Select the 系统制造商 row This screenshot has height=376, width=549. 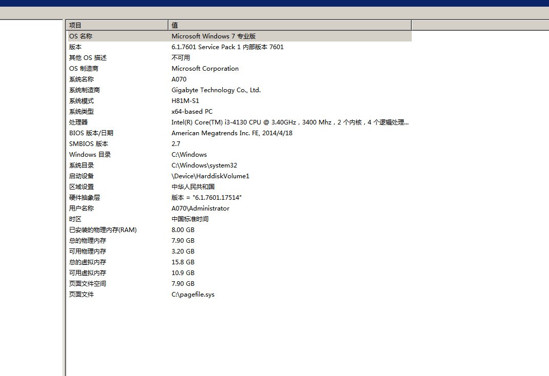click(x=240, y=90)
